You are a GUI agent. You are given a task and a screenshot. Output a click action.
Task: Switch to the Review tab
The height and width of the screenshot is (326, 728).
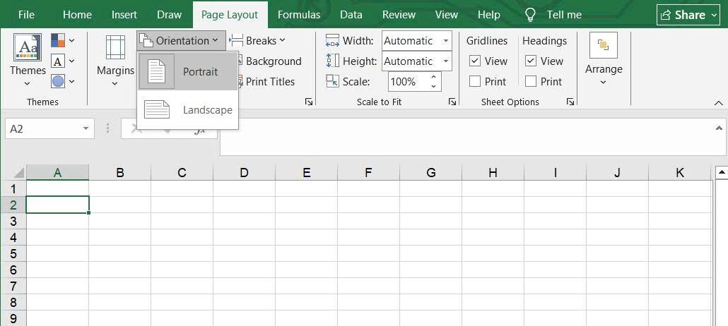[399, 14]
